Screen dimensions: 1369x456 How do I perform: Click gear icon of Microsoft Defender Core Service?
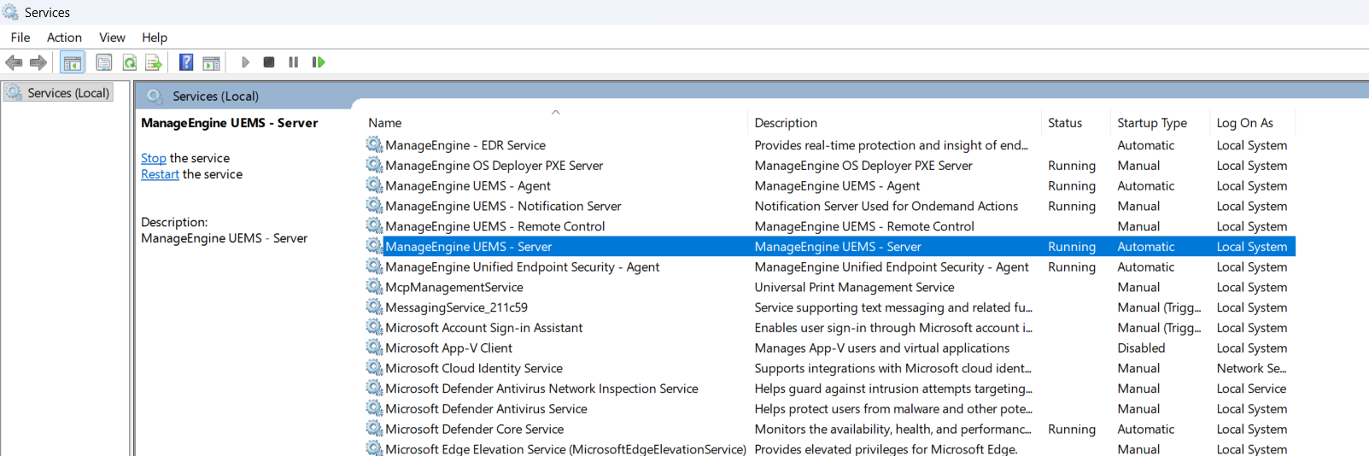[374, 429]
